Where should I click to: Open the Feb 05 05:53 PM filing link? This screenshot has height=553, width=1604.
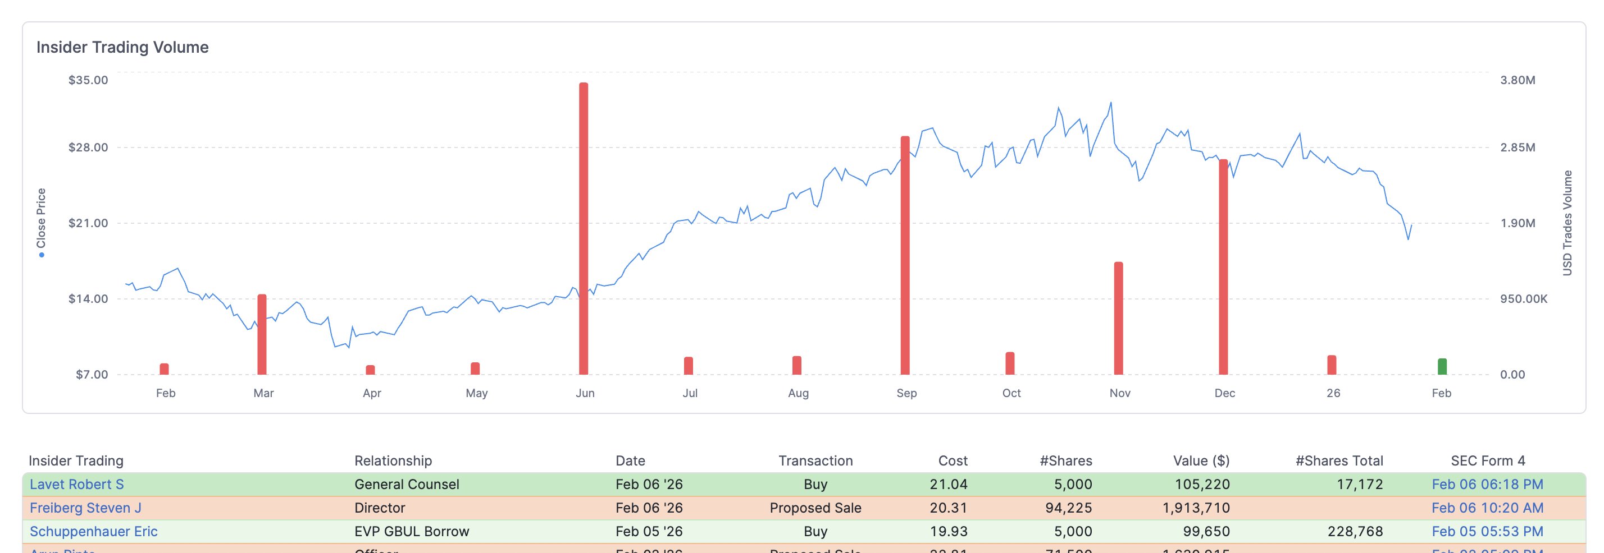click(x=1487, y=531)
